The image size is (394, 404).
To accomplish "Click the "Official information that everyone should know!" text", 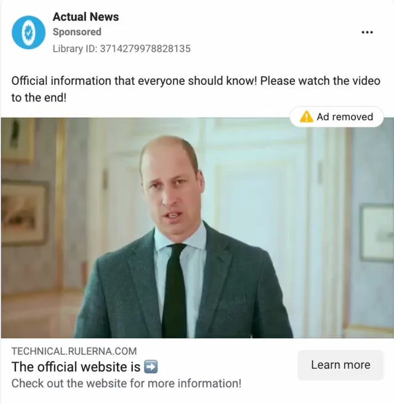I will coord(134,81).
